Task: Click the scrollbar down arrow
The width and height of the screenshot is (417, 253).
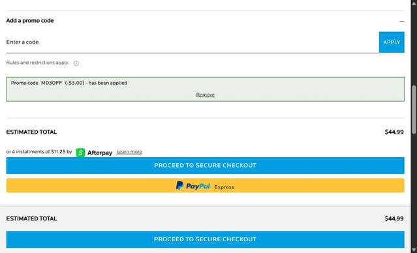Action: point(414,250)
